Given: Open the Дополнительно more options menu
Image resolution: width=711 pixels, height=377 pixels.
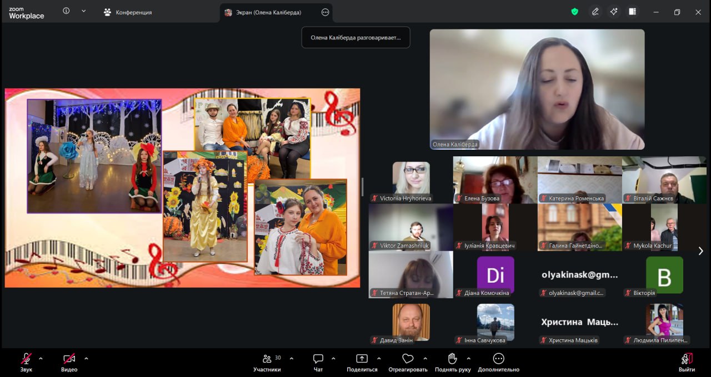Looking at the screenshot, I should (498, 363).
